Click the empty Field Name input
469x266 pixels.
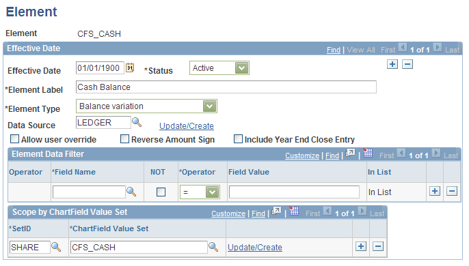click(x=89, y=192)
